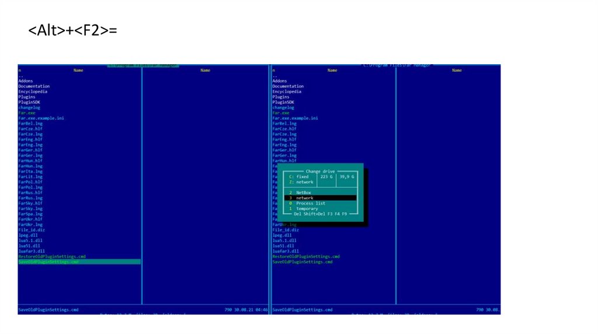Viewport: 598px width, 335px height.
Task: Click changelog file in the left panel
Action: [29, 108]
